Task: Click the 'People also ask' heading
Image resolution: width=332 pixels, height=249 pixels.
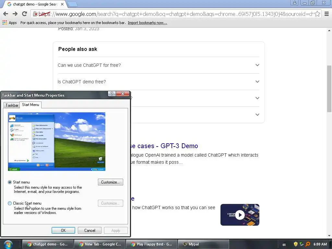Action: pos(77,49)
